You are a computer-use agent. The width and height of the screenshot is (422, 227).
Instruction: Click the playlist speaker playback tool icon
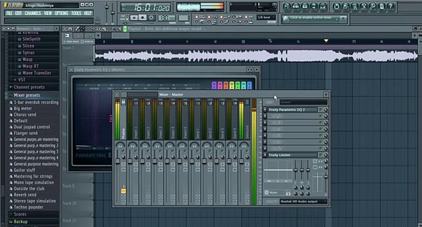(119, 29)
